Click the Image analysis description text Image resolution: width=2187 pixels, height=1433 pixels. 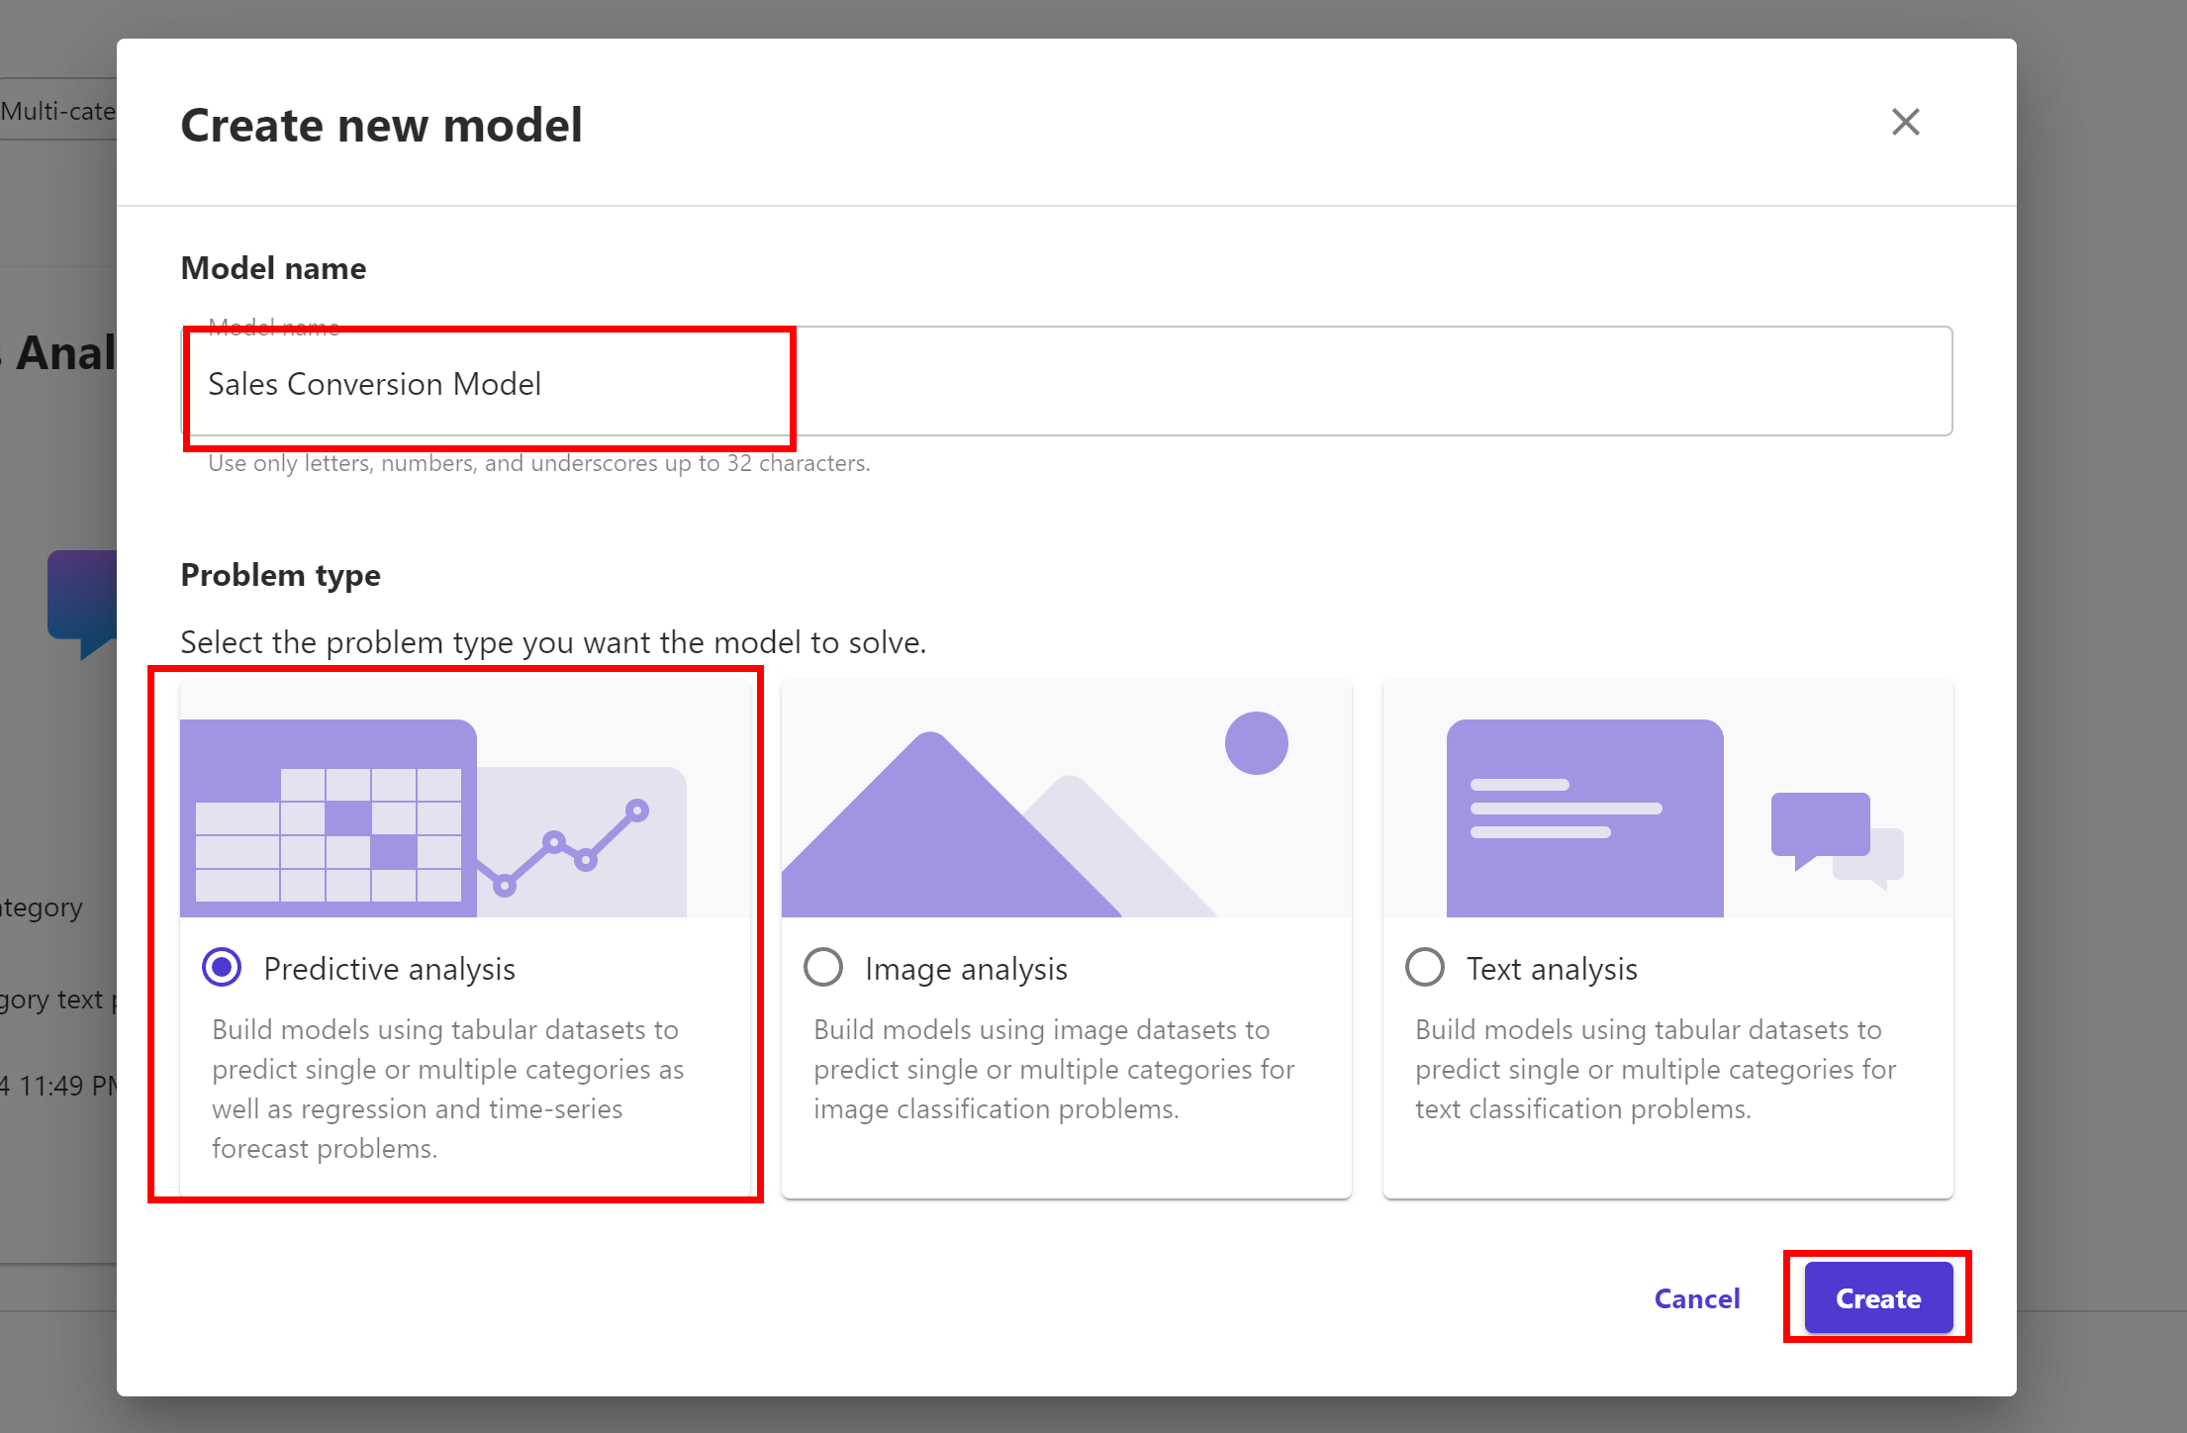click(1054, 1069)
